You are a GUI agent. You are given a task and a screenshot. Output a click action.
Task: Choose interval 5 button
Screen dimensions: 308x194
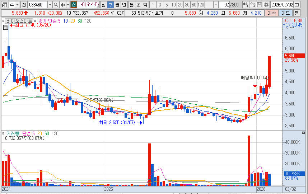[x=167, y=5]
